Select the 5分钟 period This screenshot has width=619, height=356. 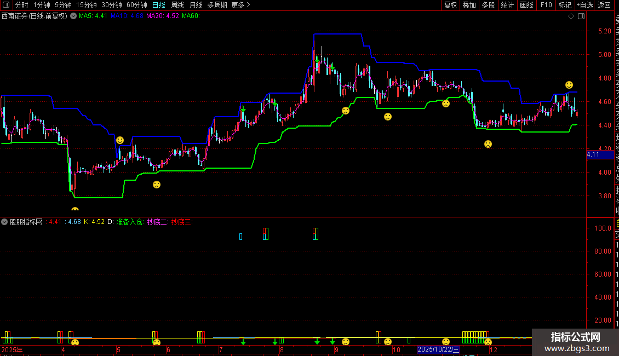coord(63,5)
